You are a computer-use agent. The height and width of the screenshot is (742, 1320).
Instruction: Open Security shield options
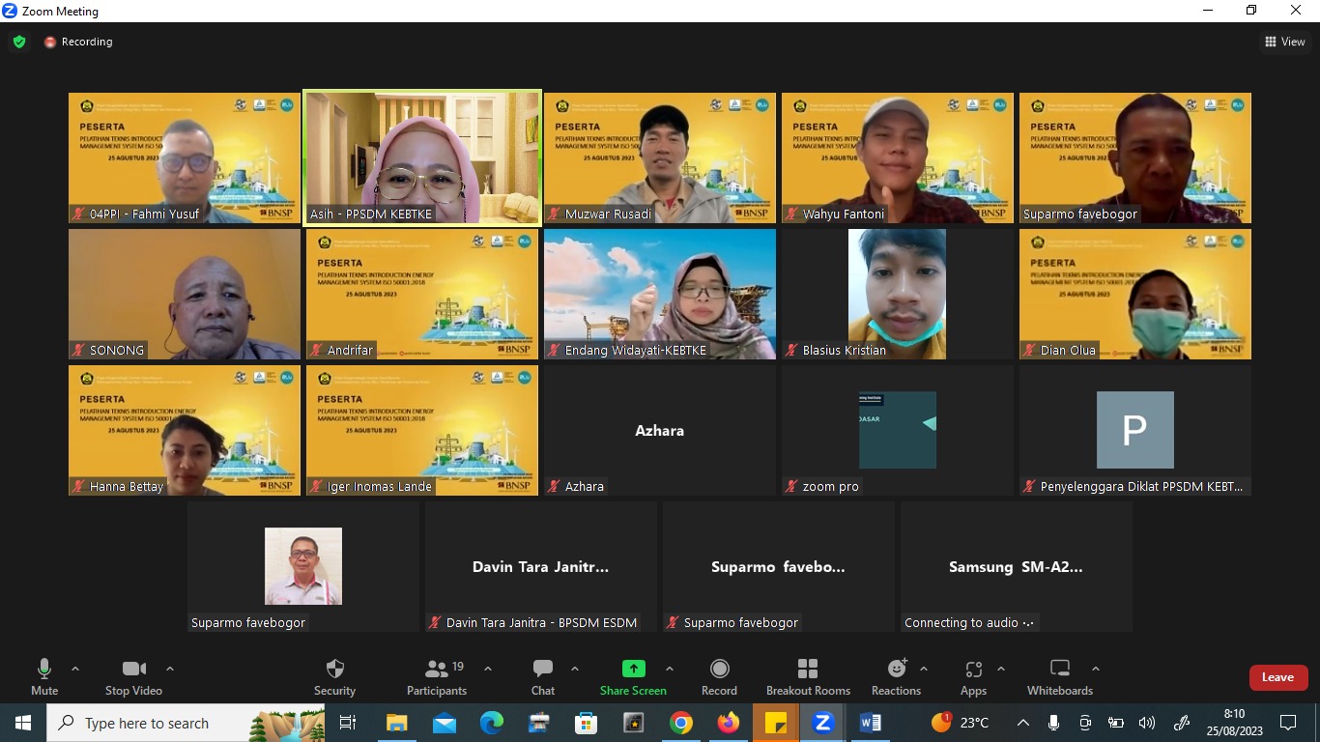(334, 677)
